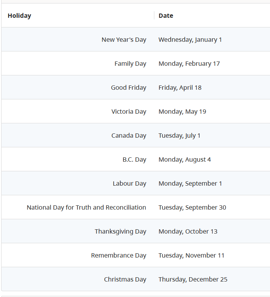The image size is (270, 297).
Task: Click the Monday, May 19 date cell
Action: point(182,111)
